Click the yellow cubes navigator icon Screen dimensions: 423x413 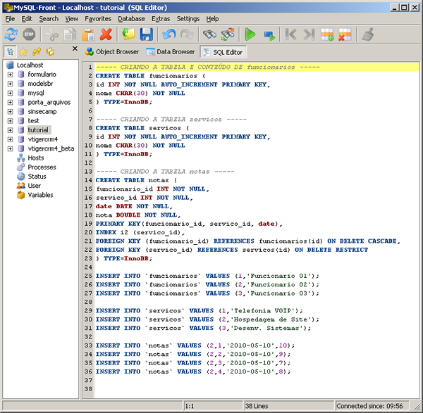tap(50, 51)
